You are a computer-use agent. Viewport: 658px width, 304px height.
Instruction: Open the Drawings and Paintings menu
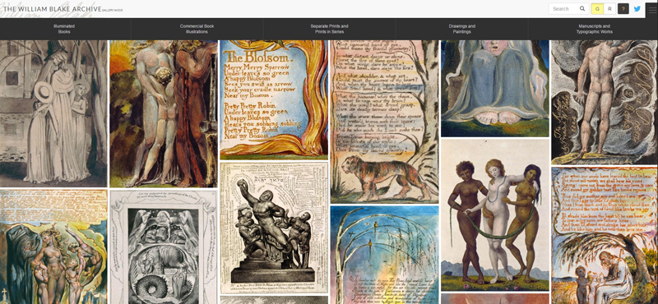[x=461, y=29]
